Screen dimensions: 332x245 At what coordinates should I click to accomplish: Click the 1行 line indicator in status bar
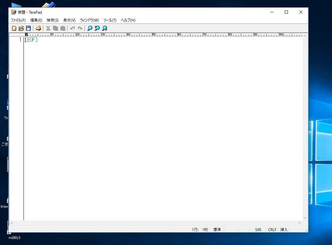click(x=195, y=229)
